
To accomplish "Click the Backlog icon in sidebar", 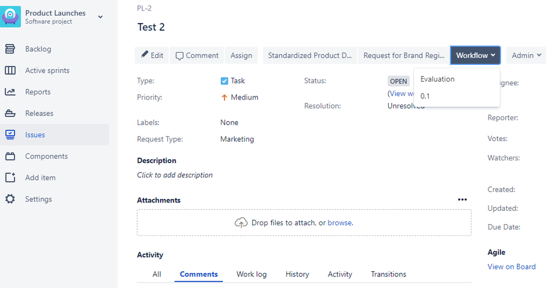I will (10, 49).
